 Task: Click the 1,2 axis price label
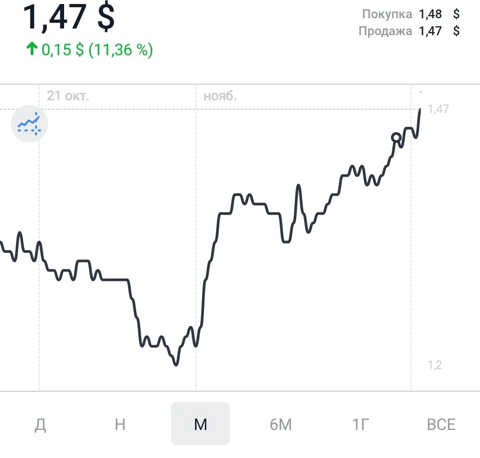pyautogui.click(x=435, y=365)
